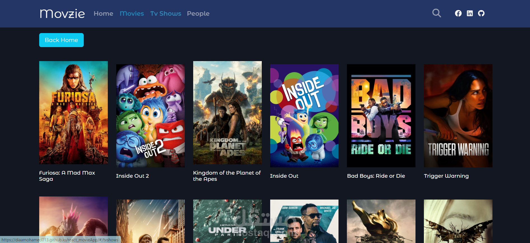The height and width of the screenshot is (243, 530).
Task: Click the Back Home button
Action: tap(61, 40)
